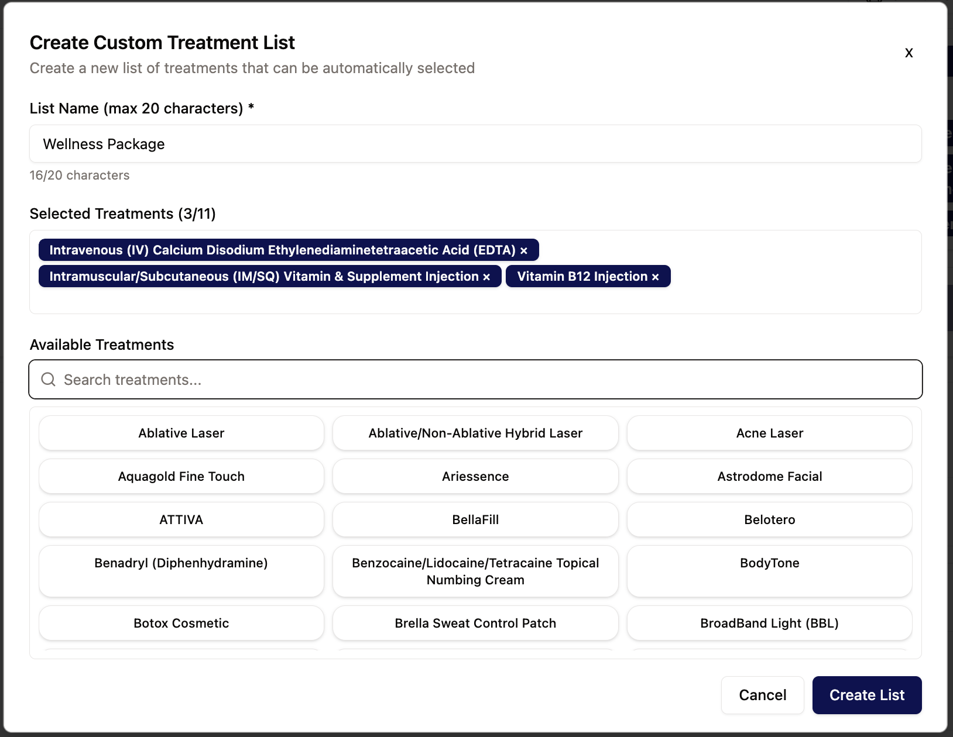Remove the EDTA treatment chip
The image size is (953, 737).
pyautogui.click(x=524, y=251)
